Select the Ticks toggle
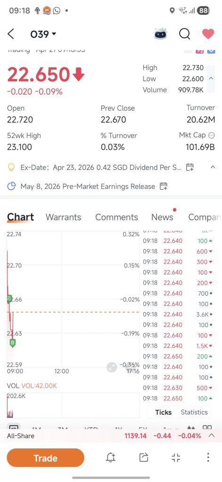 [163, 412]
